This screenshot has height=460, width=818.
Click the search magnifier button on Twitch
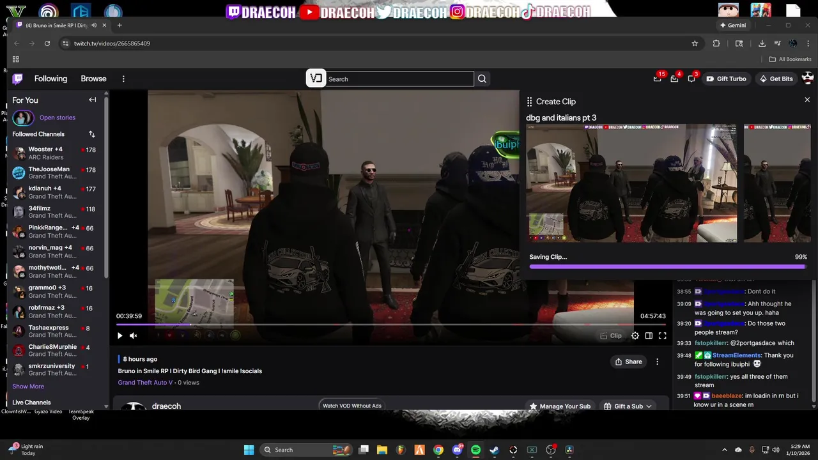(482, 79)
